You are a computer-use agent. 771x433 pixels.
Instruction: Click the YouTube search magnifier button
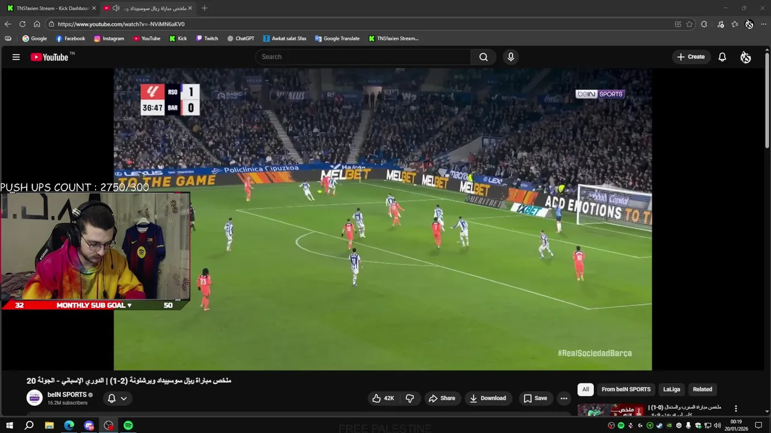(x=483, y=57)
